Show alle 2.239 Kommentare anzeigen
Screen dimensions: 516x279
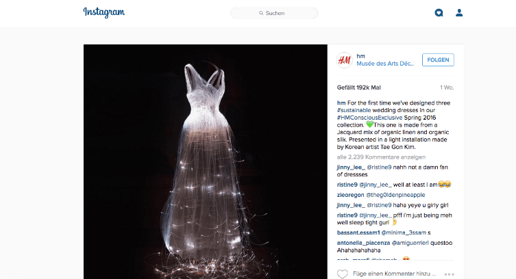coord(381,157)
